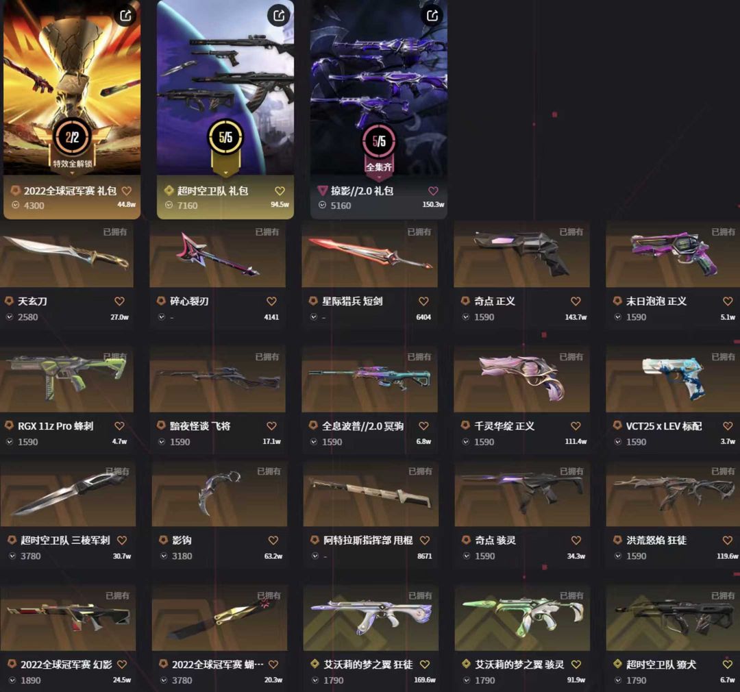
Task: Share the 2022全球冠军赛 礼包 bundle
Action: point(125,16)
